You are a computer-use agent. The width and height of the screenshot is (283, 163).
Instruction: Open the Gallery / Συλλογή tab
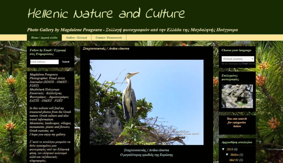(x=77, y=38)
